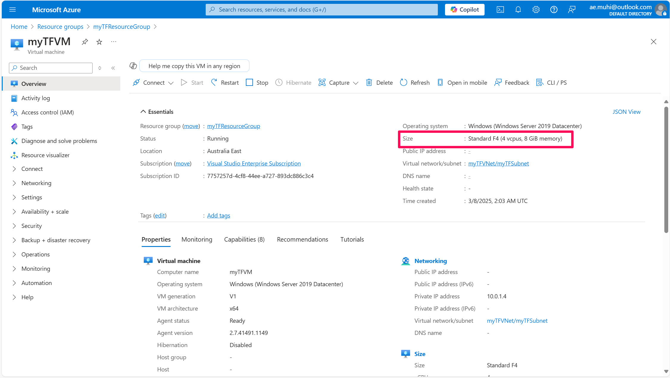Go to Home in the breadcrumb

tap(19, 27)
